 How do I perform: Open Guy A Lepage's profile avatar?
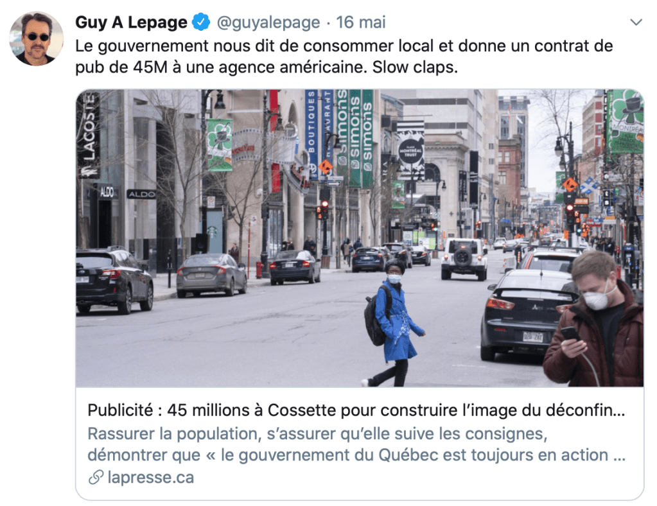(x=37, y=39)
